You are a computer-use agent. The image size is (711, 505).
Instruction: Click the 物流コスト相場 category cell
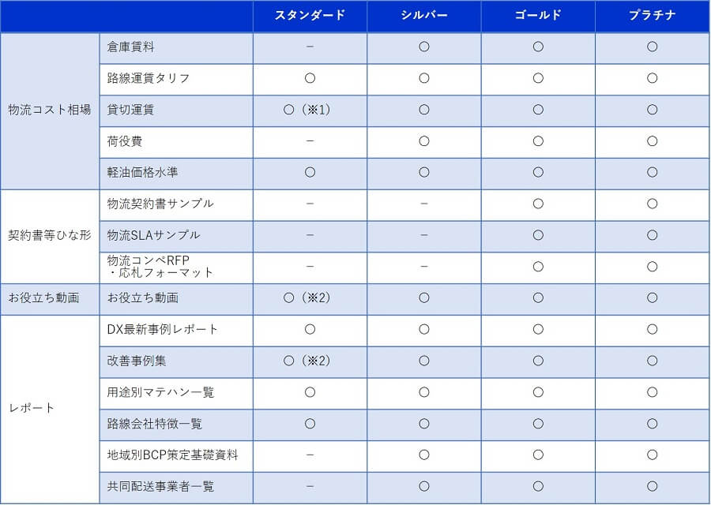[x=49, y=110]
